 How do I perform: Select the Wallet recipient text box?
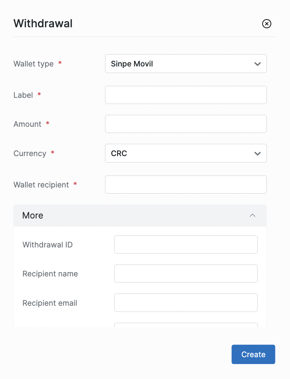pyautogui.click(x=186, y=184)
